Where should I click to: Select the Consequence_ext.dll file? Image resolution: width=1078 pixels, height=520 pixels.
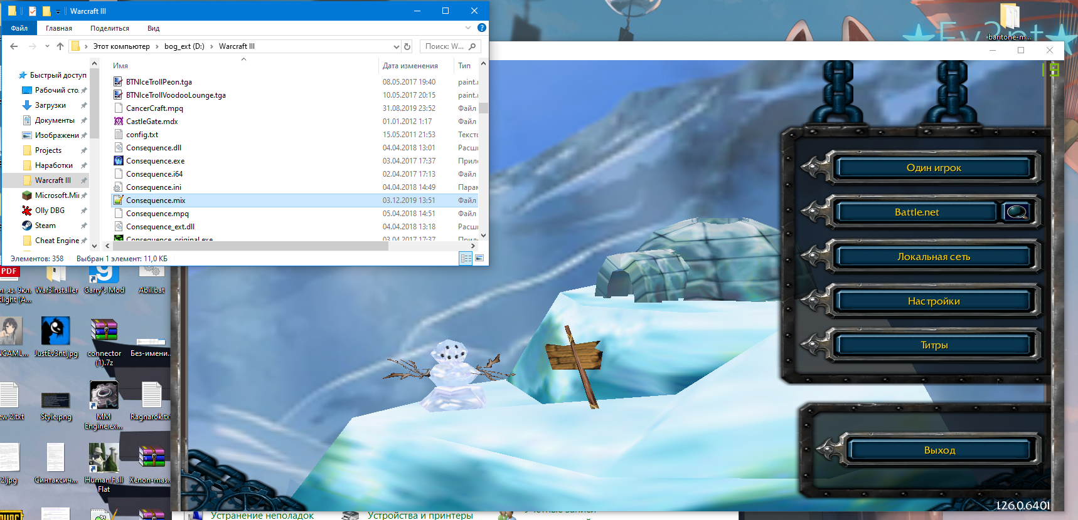click(160, 227)
